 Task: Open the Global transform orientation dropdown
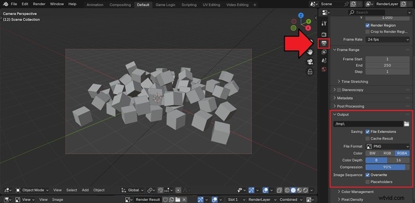132,190
